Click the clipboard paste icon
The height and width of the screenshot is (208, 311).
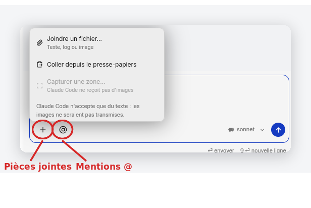40,65
